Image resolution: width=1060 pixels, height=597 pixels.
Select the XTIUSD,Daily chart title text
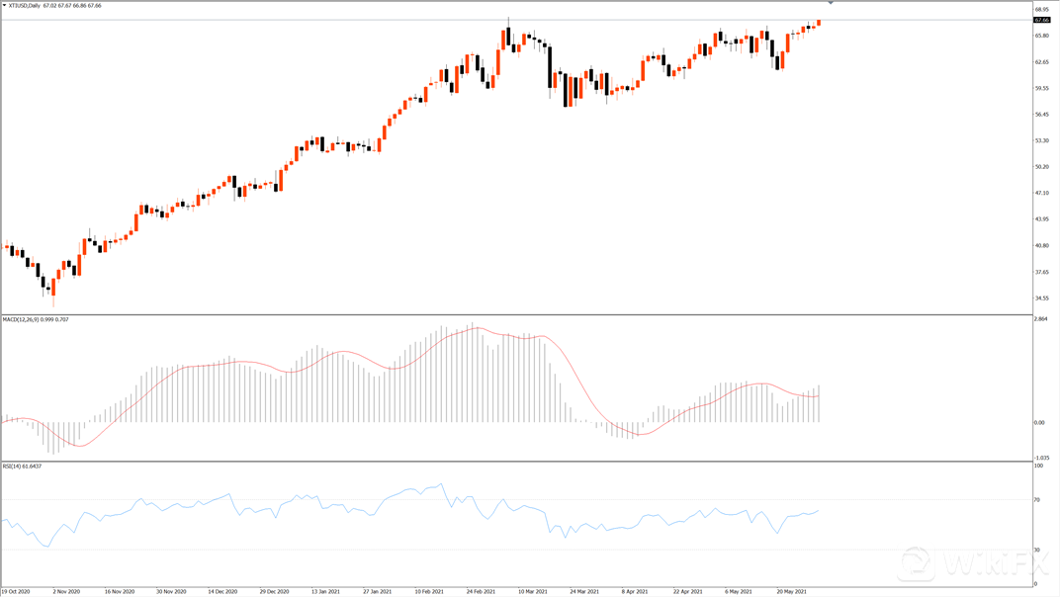[27, 5]
